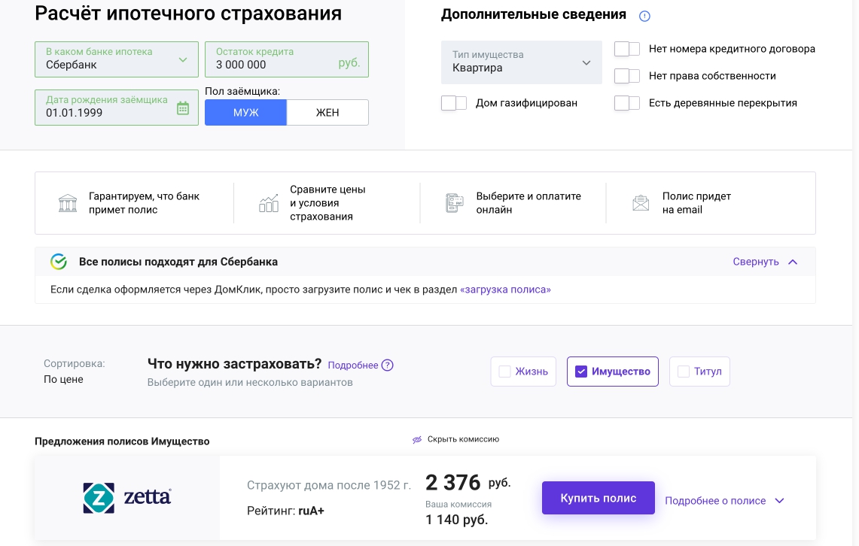859x546 pixels.
Task: Click the text Все полисы подходят для Сбербанка
Action: (178, 262)
